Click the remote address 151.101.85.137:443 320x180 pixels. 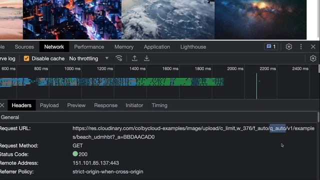[95, 163]
